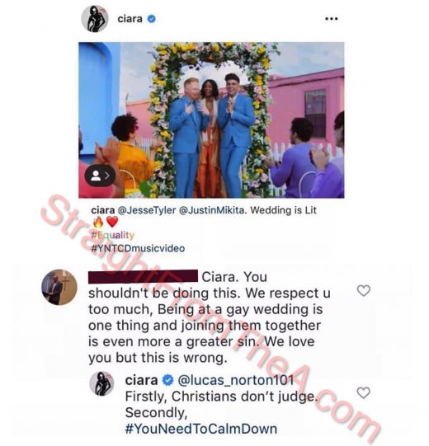429x446 pixels.
Task: Open the @JustinMikita mention
Action: 211,210
